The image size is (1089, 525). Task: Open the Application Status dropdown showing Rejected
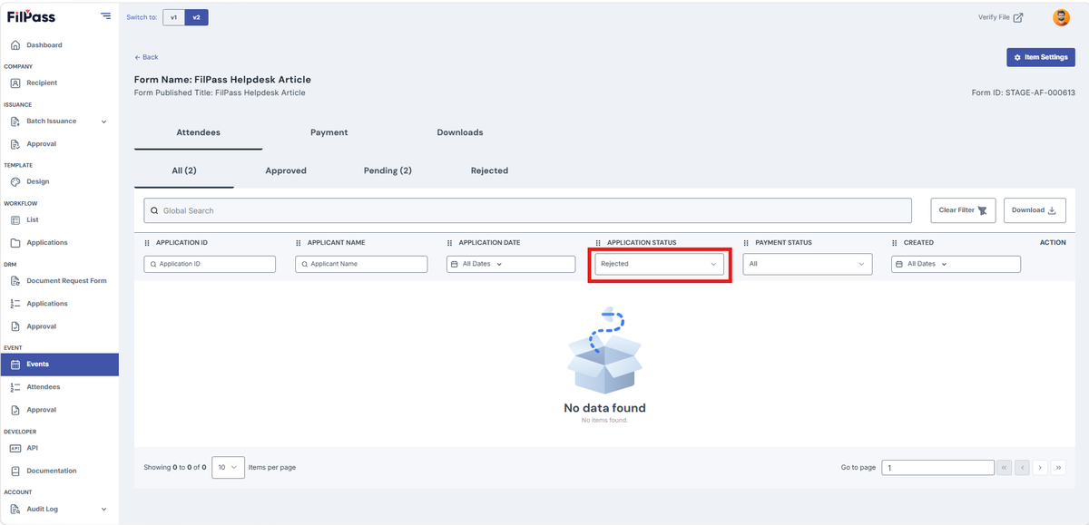pos(660,264)
